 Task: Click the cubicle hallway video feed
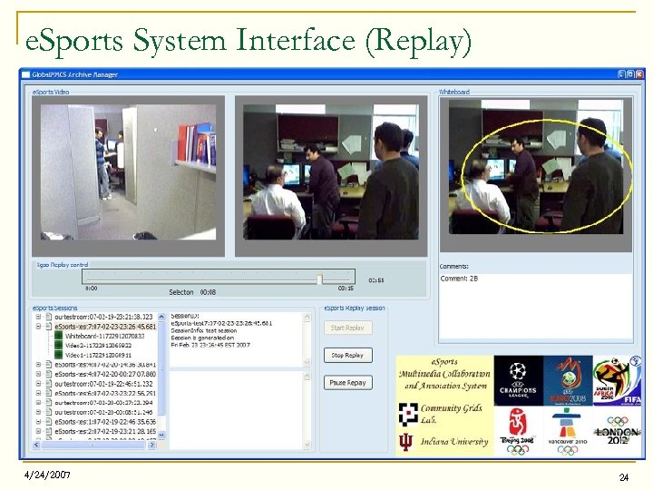pos(128,171)
